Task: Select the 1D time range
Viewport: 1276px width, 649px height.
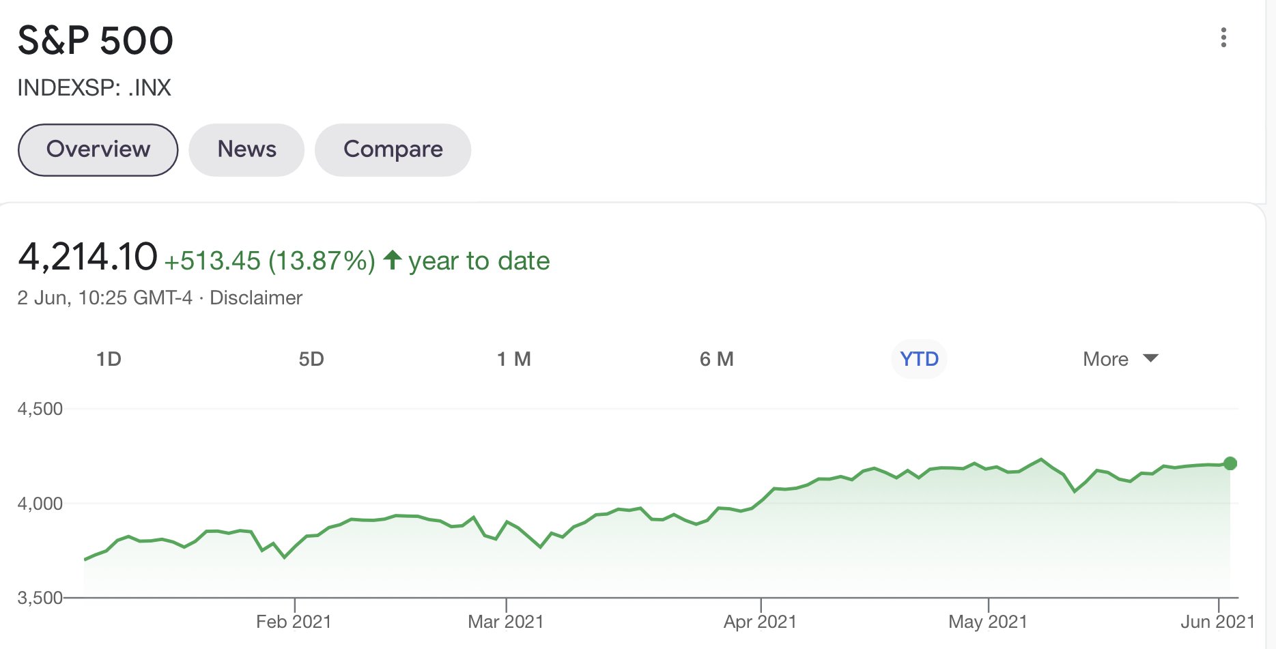Action: click(x=109, y=359)
